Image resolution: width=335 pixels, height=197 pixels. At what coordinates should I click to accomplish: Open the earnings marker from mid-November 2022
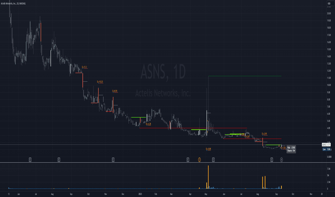point(113,159)
